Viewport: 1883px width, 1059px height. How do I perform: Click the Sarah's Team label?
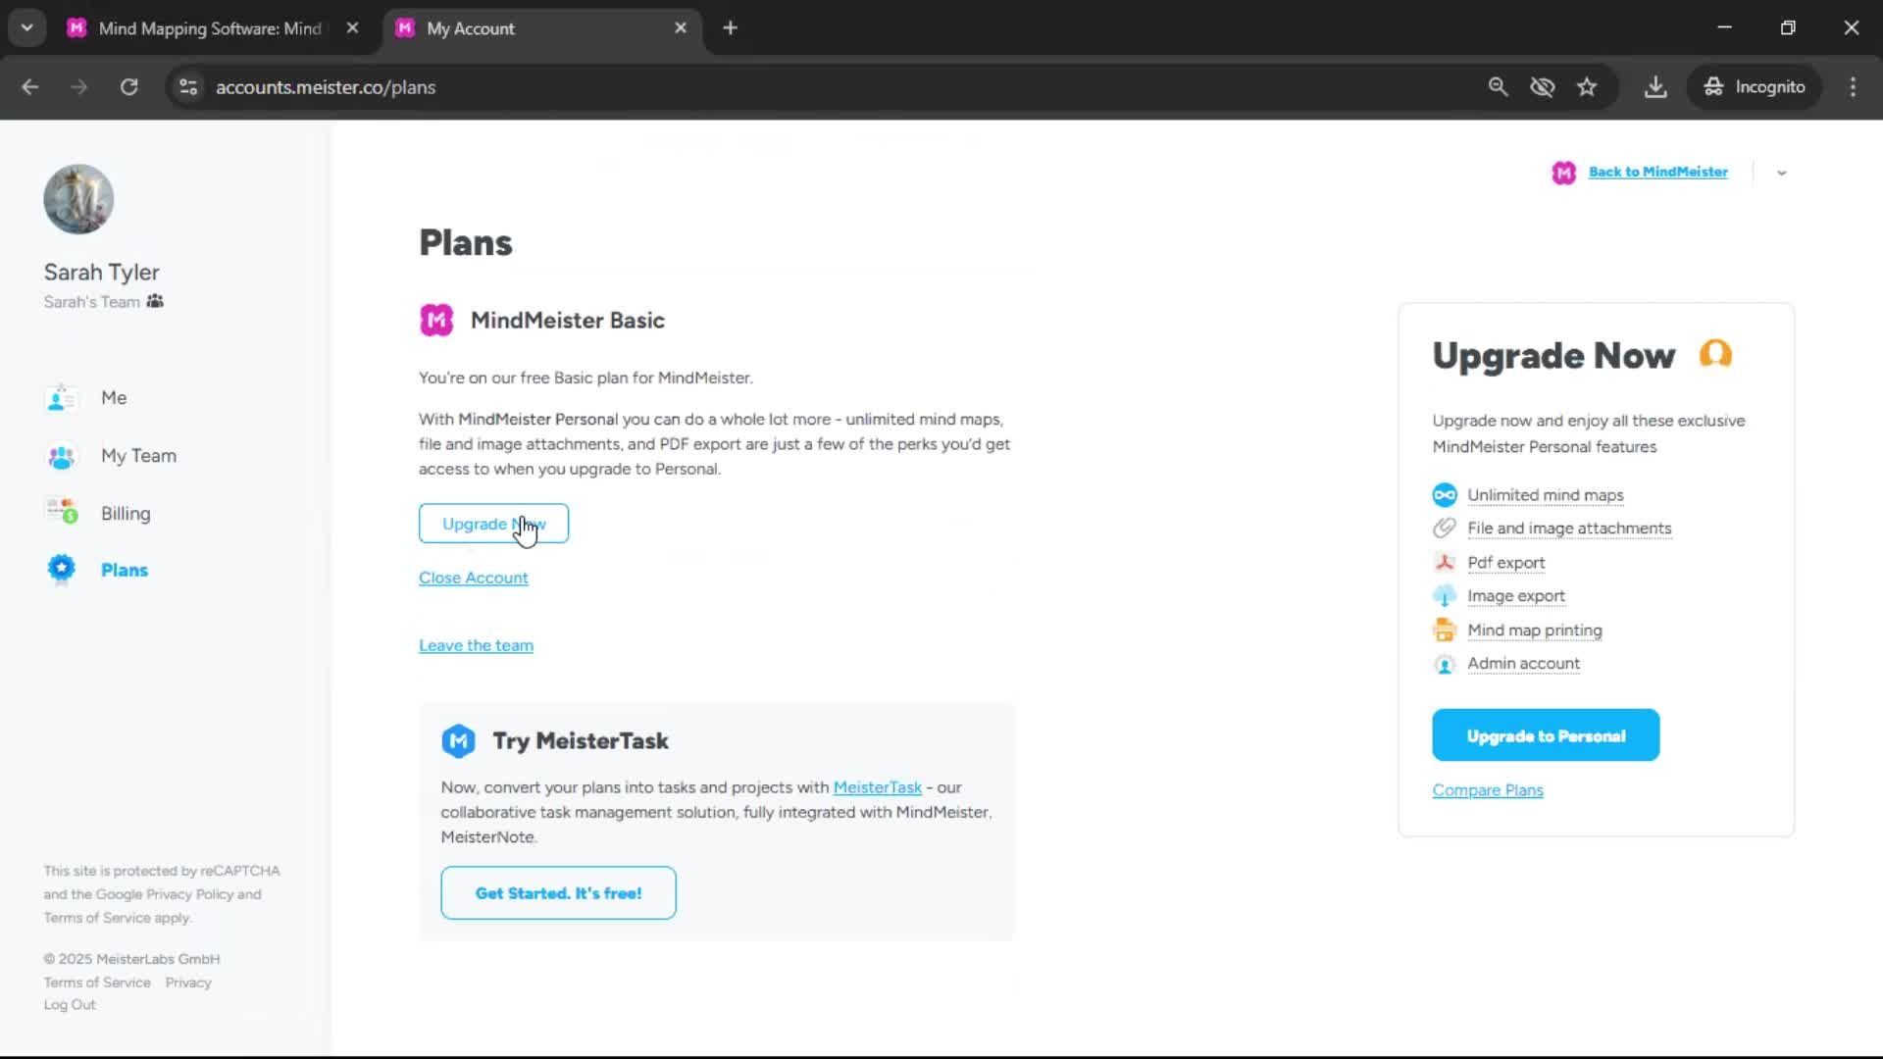[x=91, y=302]
